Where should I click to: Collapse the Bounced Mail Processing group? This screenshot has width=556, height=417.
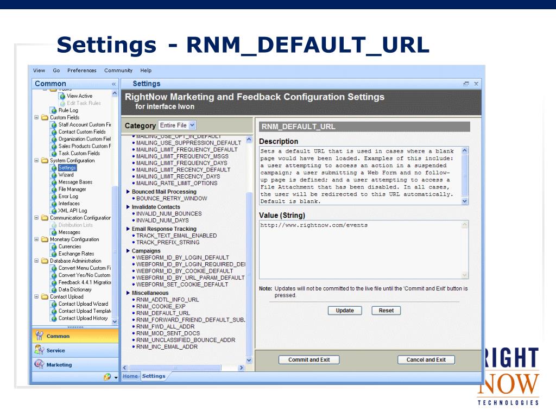128,192
